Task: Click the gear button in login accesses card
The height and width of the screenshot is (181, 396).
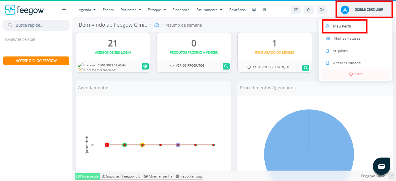Action: [x=145, y=66]
